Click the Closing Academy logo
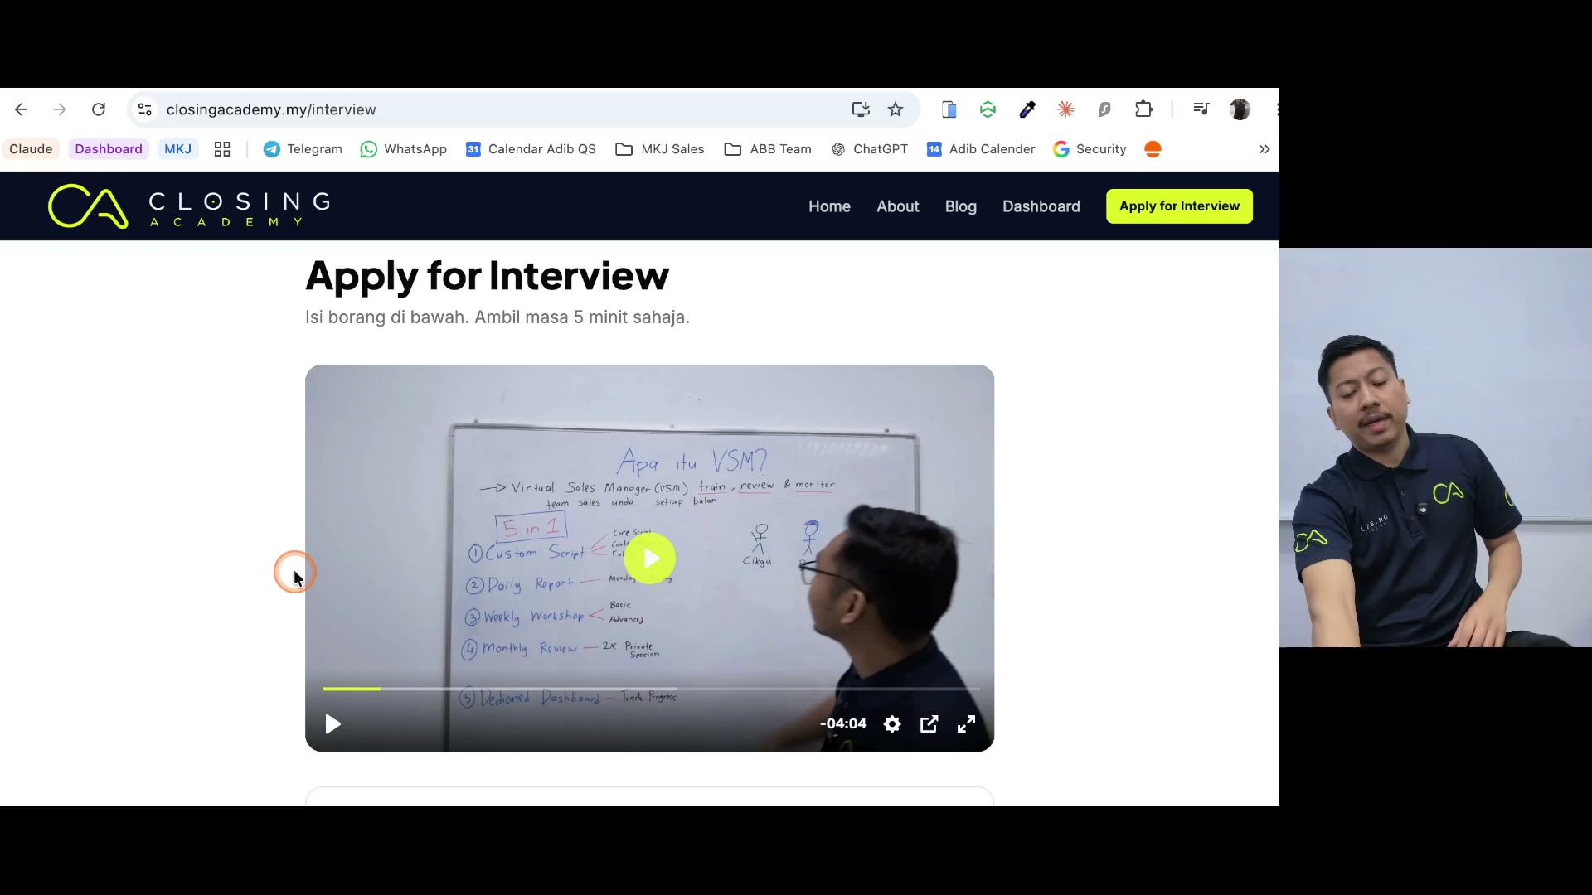 [x=189, y=206]
